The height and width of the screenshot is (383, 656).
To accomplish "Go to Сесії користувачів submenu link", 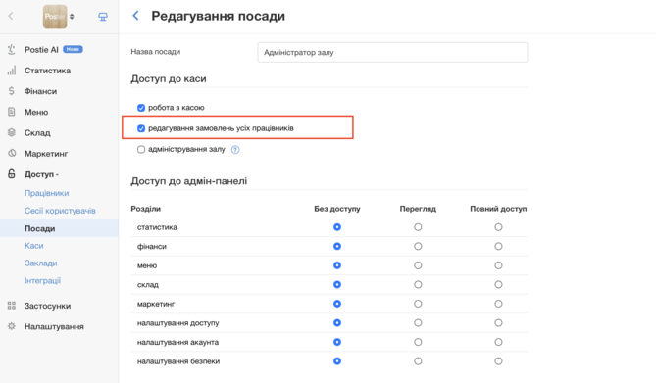I will pyautogui.click(x=60, y=211).
